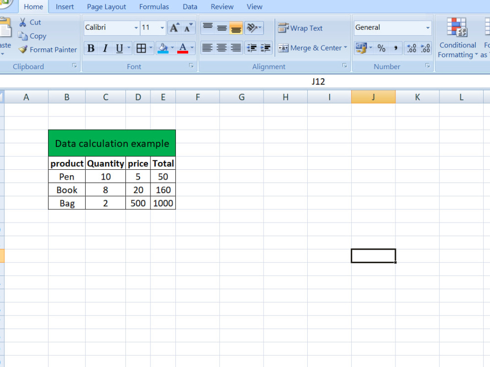Image resolution: width=490 pixels, height=367 pixels.
Task: Expand Merge & Center dropdown arrow
Action: (x=345, y=47)
